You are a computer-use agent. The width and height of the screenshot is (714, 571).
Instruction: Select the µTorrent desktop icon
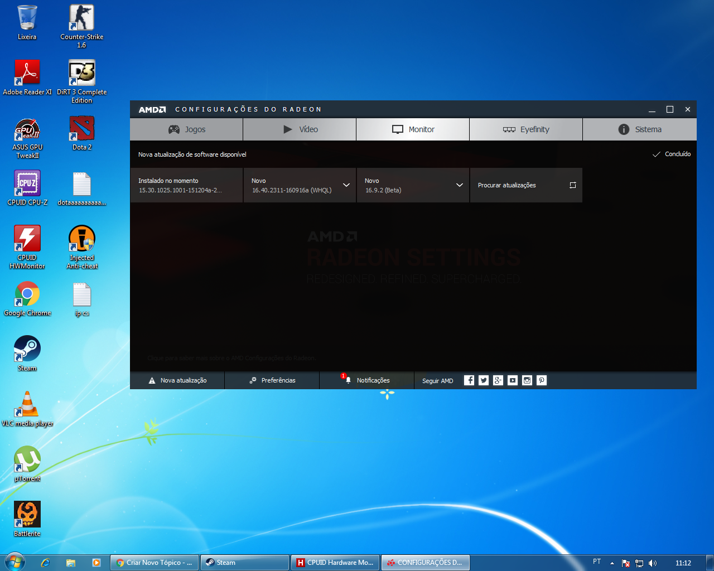pyautogui.click(x=27, y=464)
